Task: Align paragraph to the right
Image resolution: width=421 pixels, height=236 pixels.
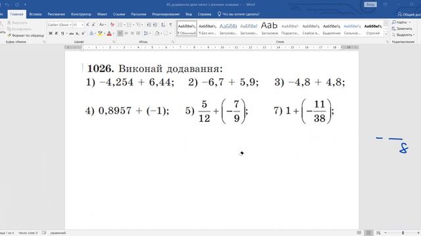Action: (132, 33)
